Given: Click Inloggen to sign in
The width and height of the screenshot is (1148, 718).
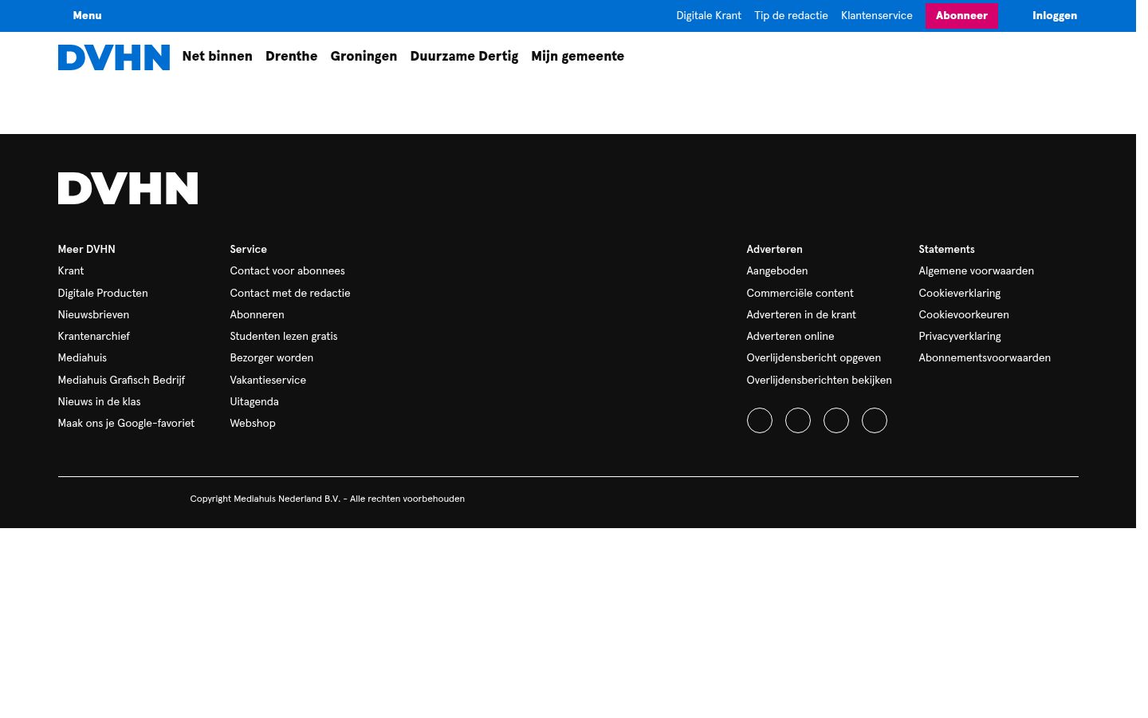Looking at the screenshot, I should (1055, 16).
